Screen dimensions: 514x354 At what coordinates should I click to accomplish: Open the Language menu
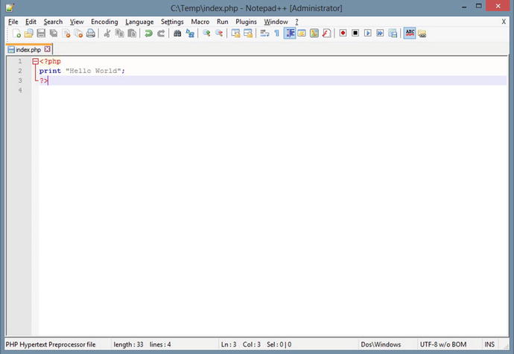tap(139, 22)
